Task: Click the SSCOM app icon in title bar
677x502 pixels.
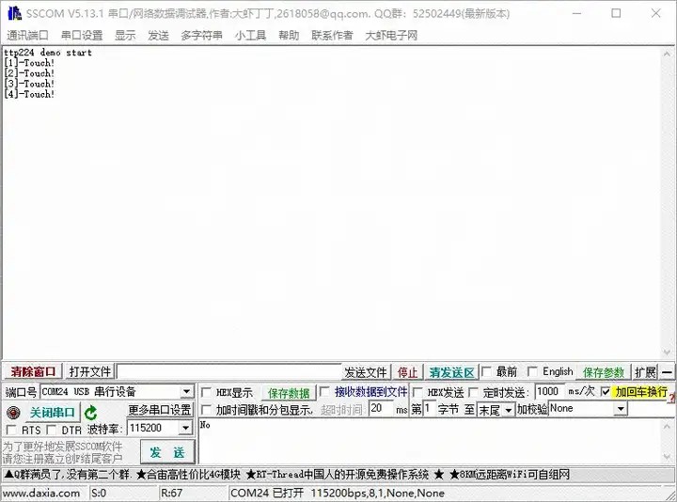Action: coord(12,13)
